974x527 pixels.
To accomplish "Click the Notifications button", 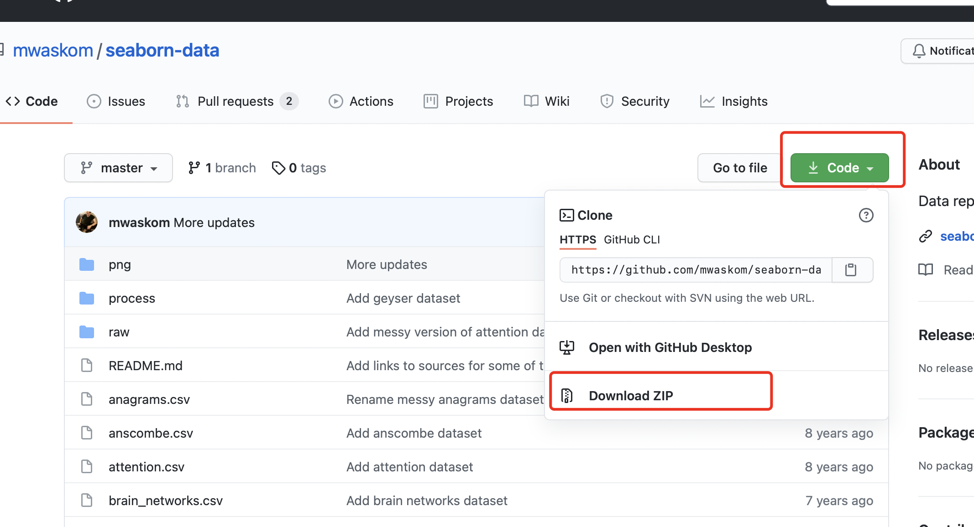I will [x=938, y=51].
